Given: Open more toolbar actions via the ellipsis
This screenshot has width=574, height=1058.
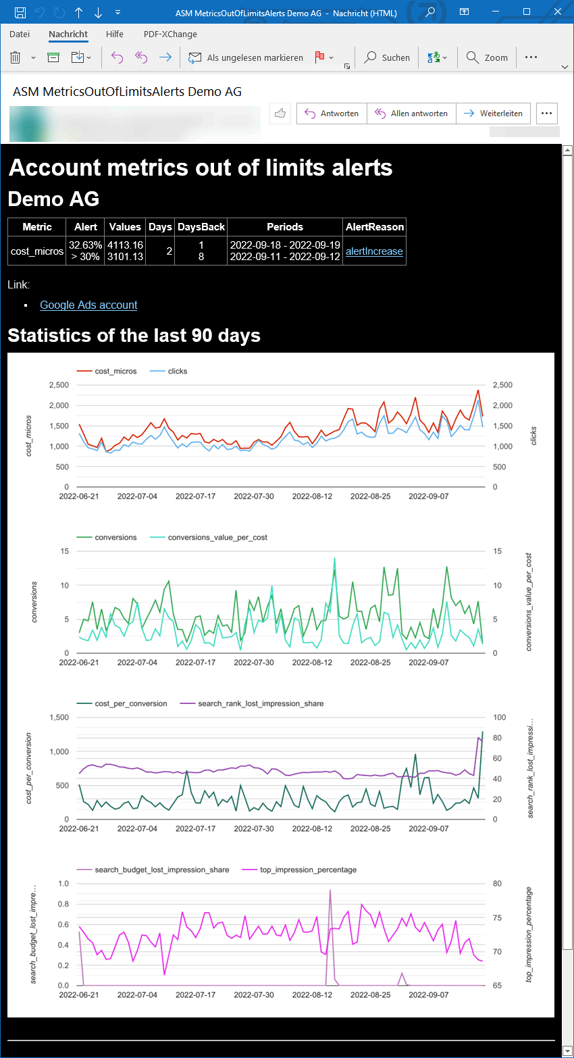Looking at the screenshot, I should 531,57.
